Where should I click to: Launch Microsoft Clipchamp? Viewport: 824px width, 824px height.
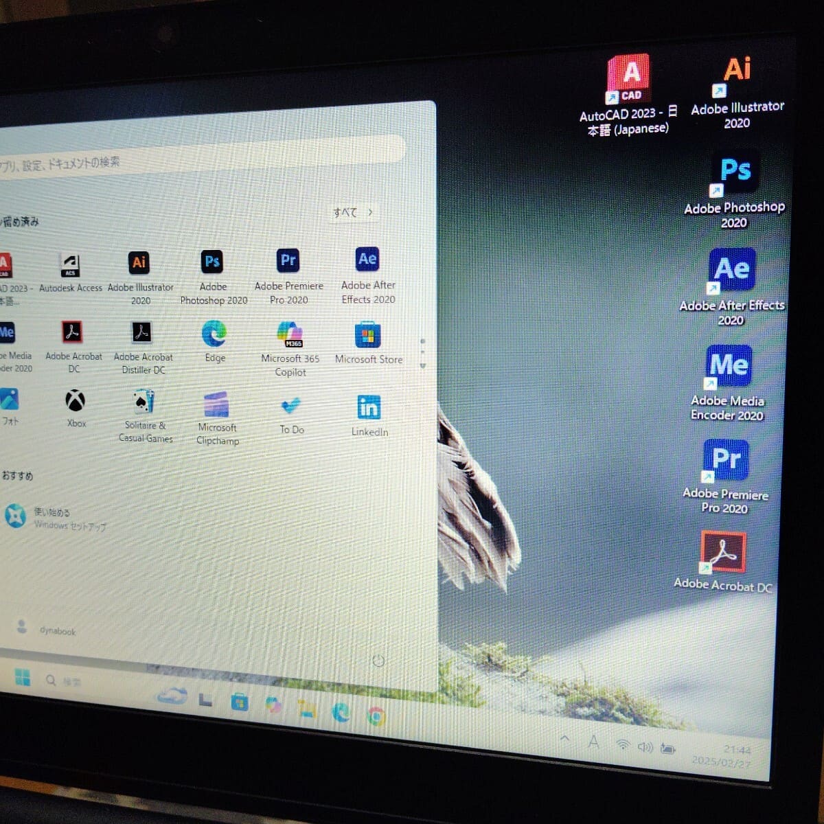point(217,418)
